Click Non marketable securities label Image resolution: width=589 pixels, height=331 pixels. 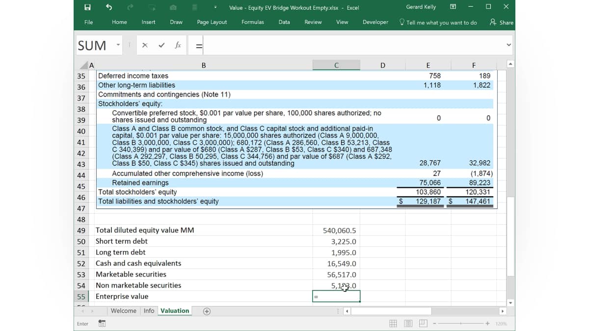coord(138,285)
